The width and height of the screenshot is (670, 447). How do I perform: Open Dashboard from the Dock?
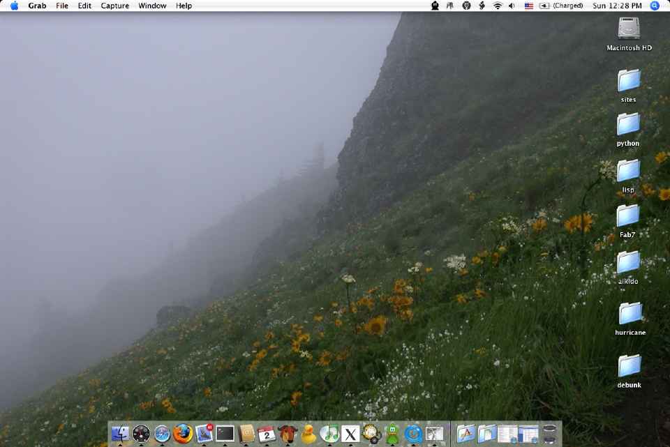pos(141,434)
